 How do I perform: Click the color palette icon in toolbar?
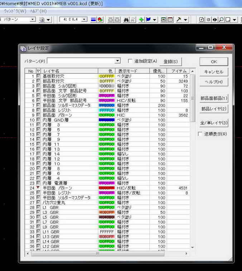[100, 20]
